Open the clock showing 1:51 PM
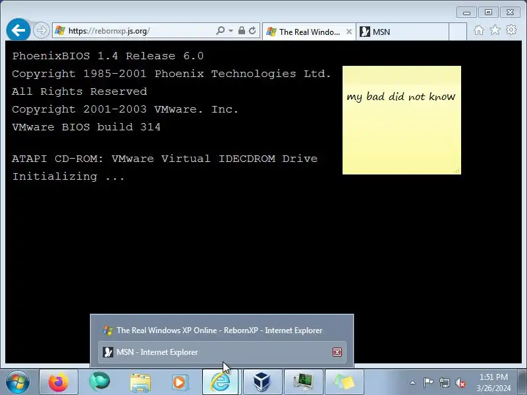Viewport: 527px width, 395px height. (493, 382)
